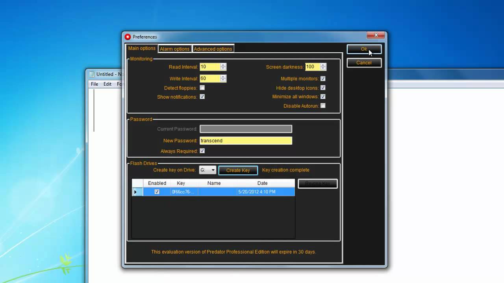Uncheck Hide desktop icons option
The image size is (504, 283).
323,88
